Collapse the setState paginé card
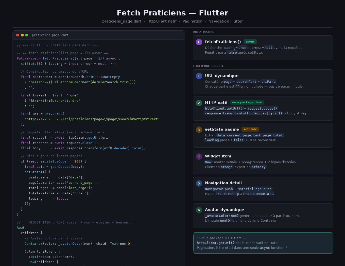345x266 pixels. [x=263, y=135]
